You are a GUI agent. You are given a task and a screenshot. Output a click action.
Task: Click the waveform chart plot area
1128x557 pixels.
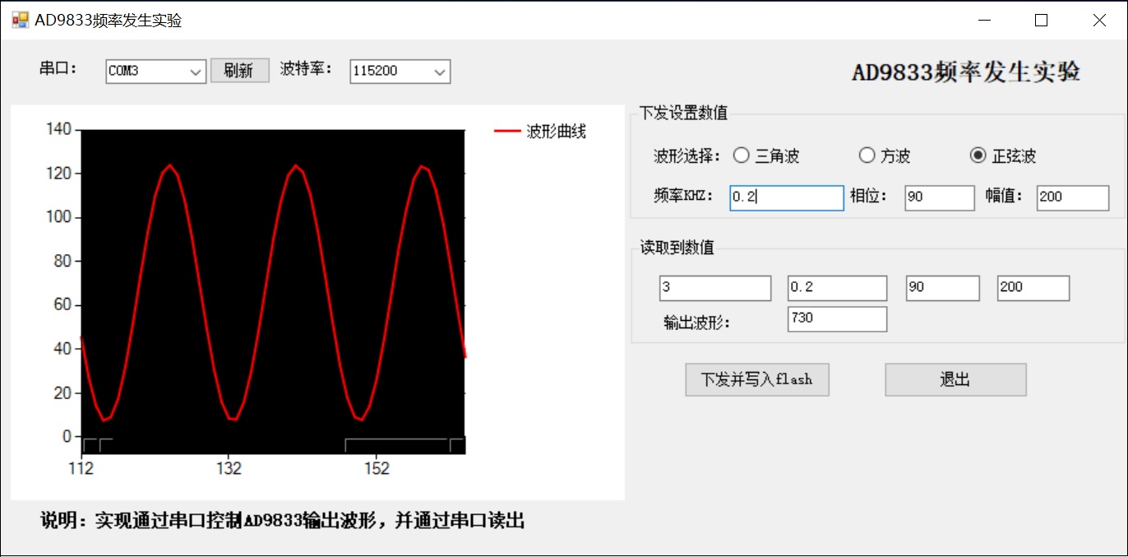click(x=273, y=291)
